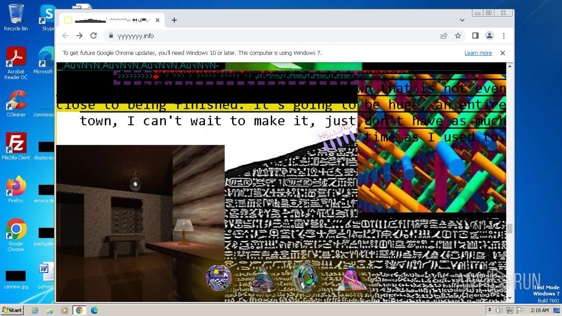Image resolution: width=562 pixels, height=316 pixels.
Task: Click the vertical scrollbar thumb
Action: click(x=510, y=229)
